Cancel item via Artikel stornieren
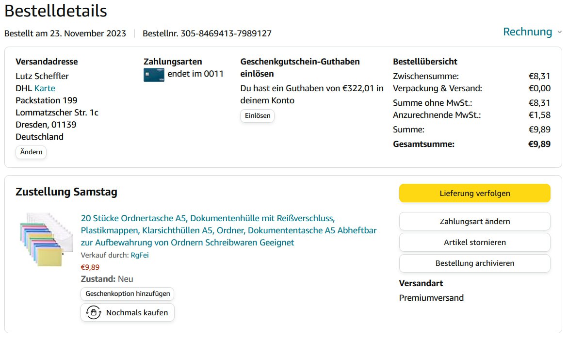 click(474, 242)
